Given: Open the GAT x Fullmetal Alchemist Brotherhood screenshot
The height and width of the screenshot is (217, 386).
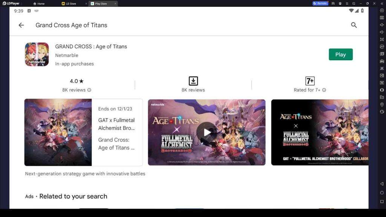Looking at the screenshot, I should coord(320,132).
